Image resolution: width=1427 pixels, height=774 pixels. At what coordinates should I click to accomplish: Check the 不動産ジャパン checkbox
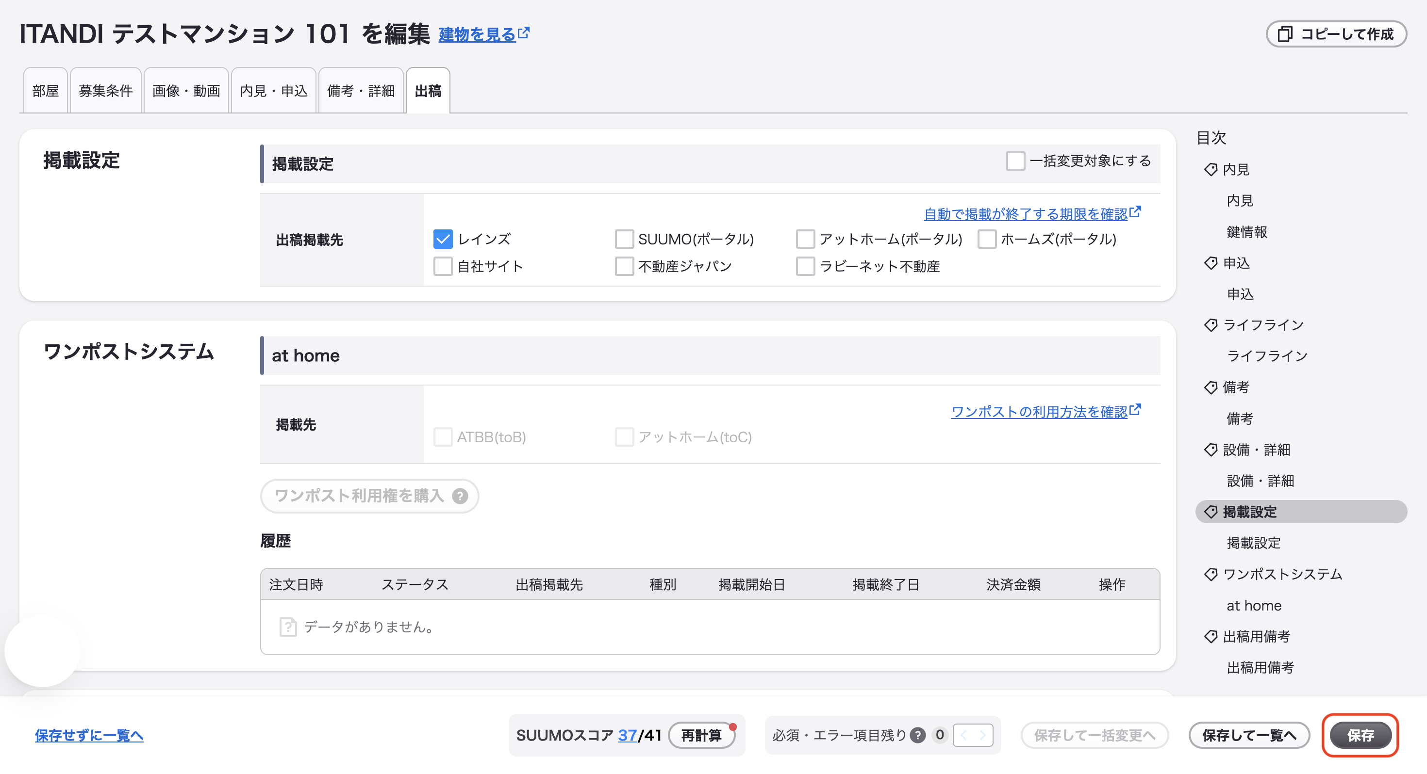click(624, 266)
